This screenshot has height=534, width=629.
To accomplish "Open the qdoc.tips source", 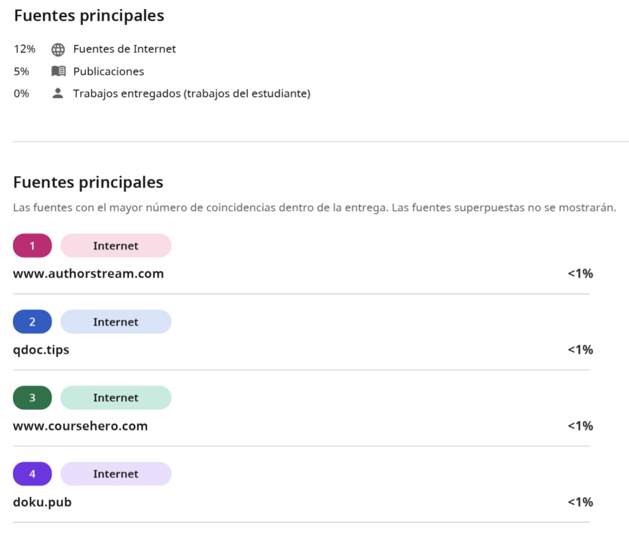I will point(41,350).
